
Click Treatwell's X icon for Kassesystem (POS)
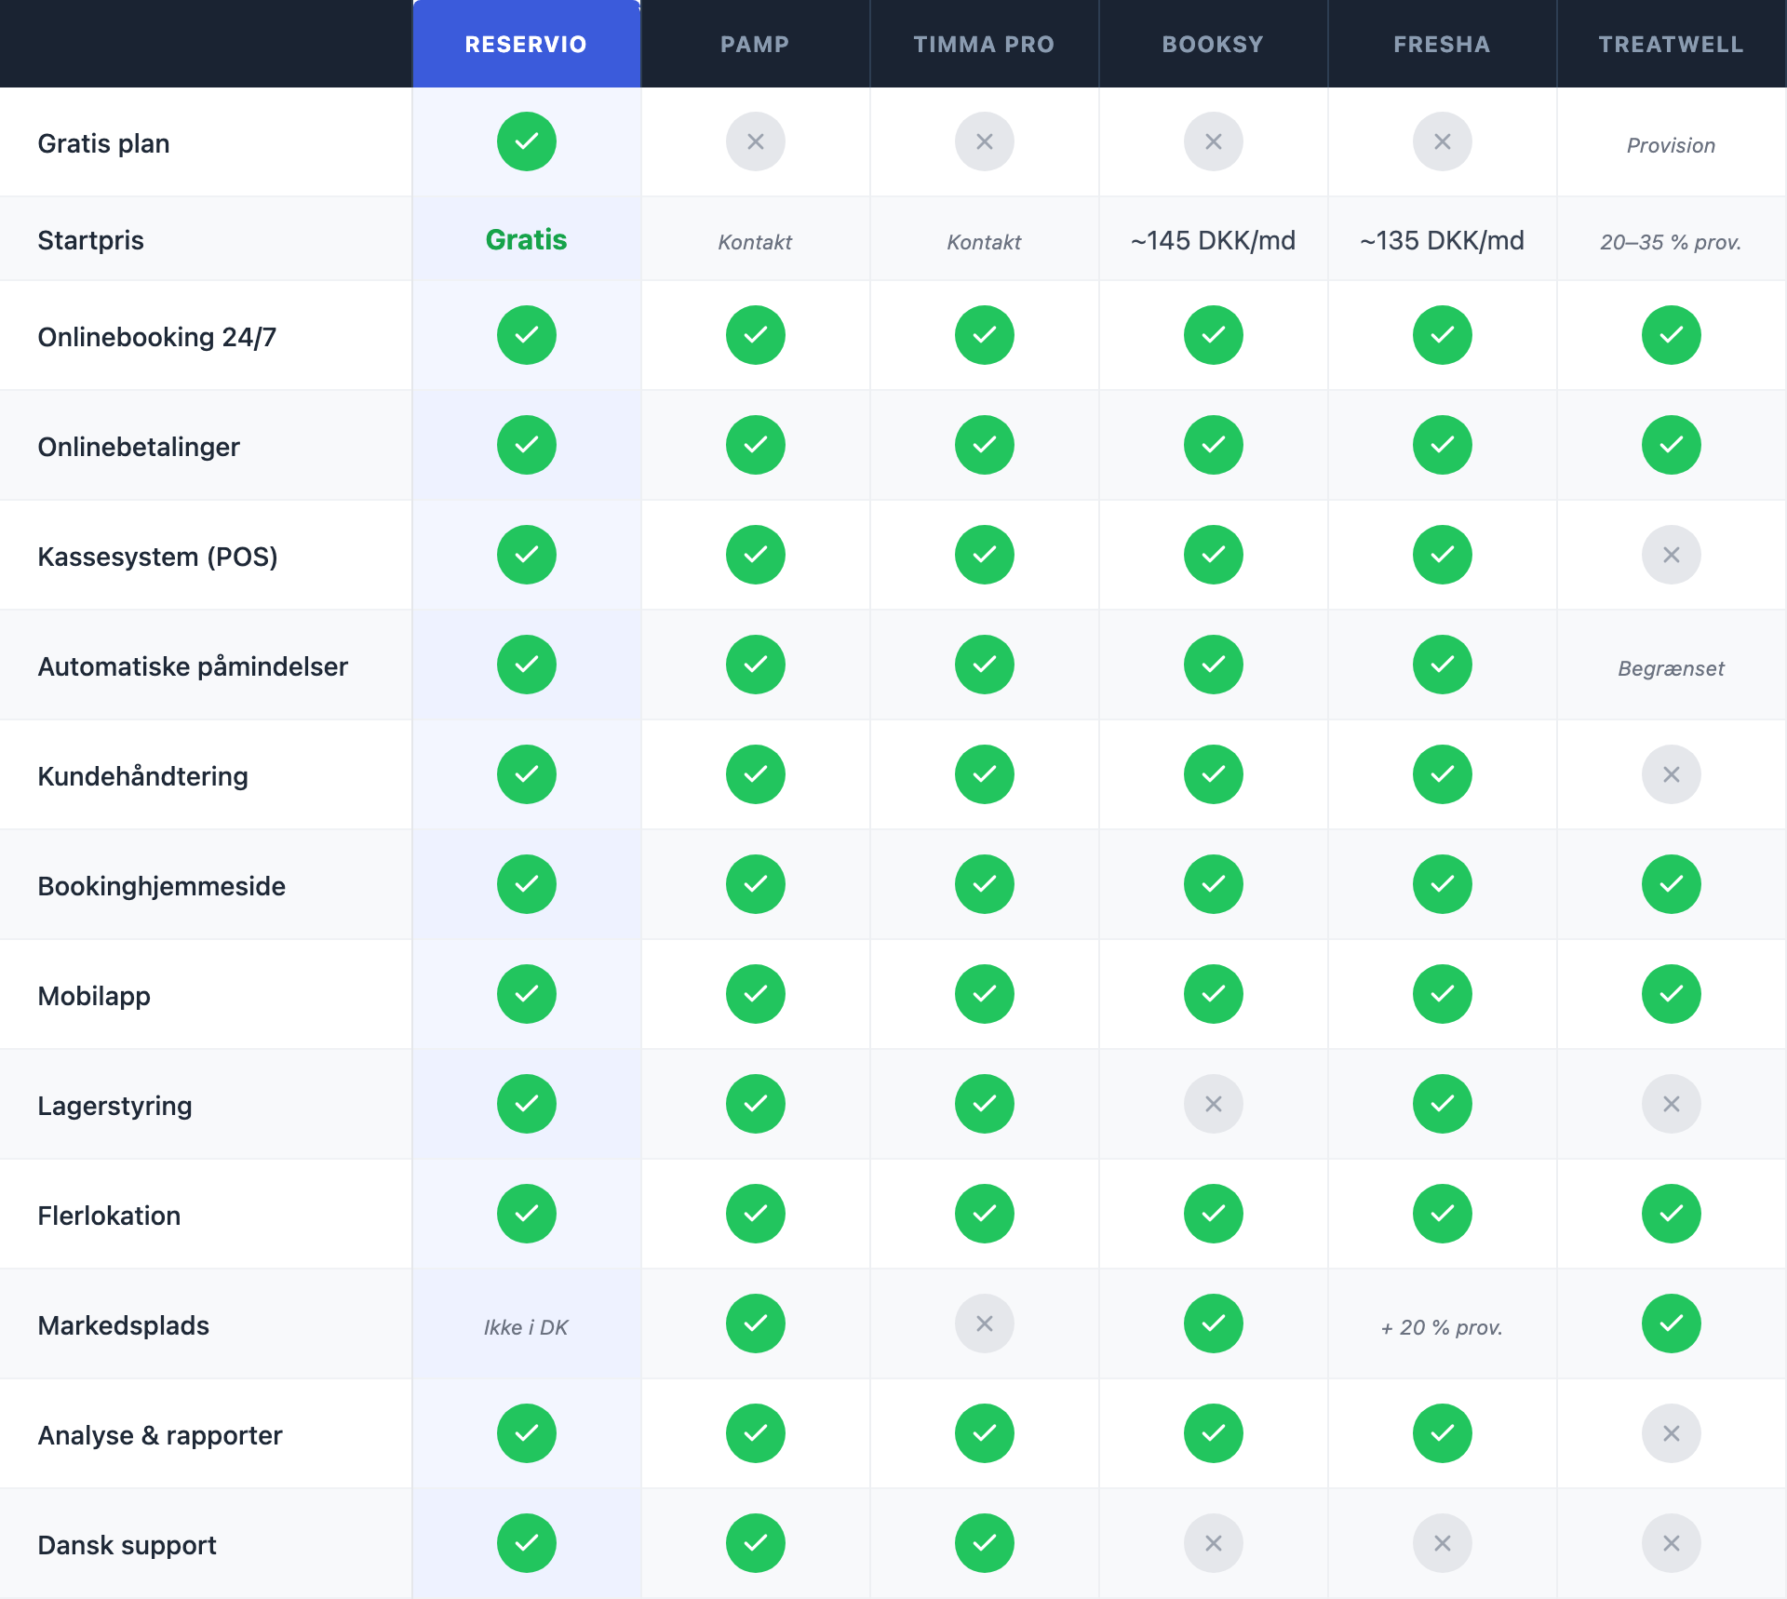pyautogui.click(x=1672, y=555)
